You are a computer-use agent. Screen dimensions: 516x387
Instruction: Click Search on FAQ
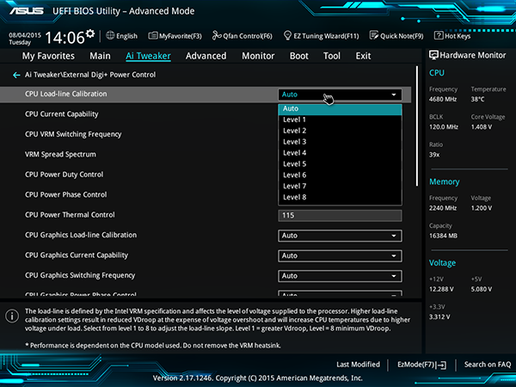click(487, 365)
